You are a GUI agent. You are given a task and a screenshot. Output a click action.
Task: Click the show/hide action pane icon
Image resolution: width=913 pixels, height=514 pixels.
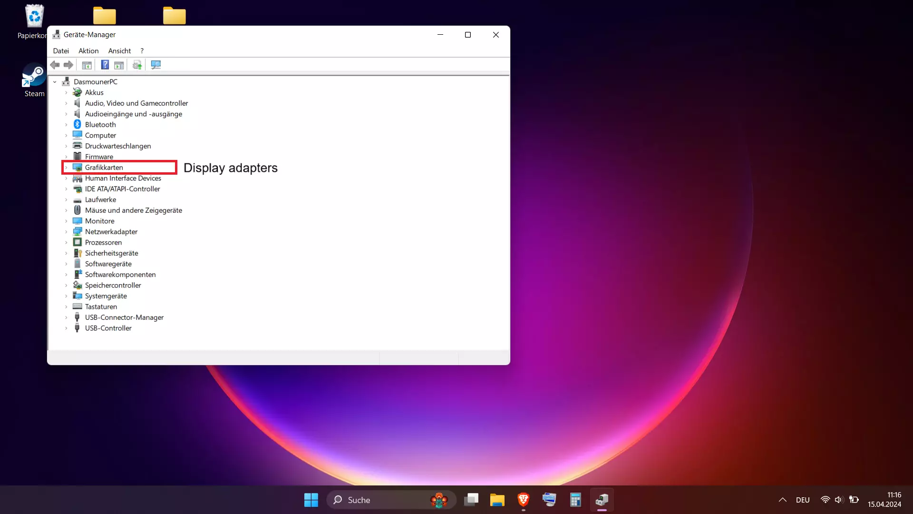click(x=119, y=65)
